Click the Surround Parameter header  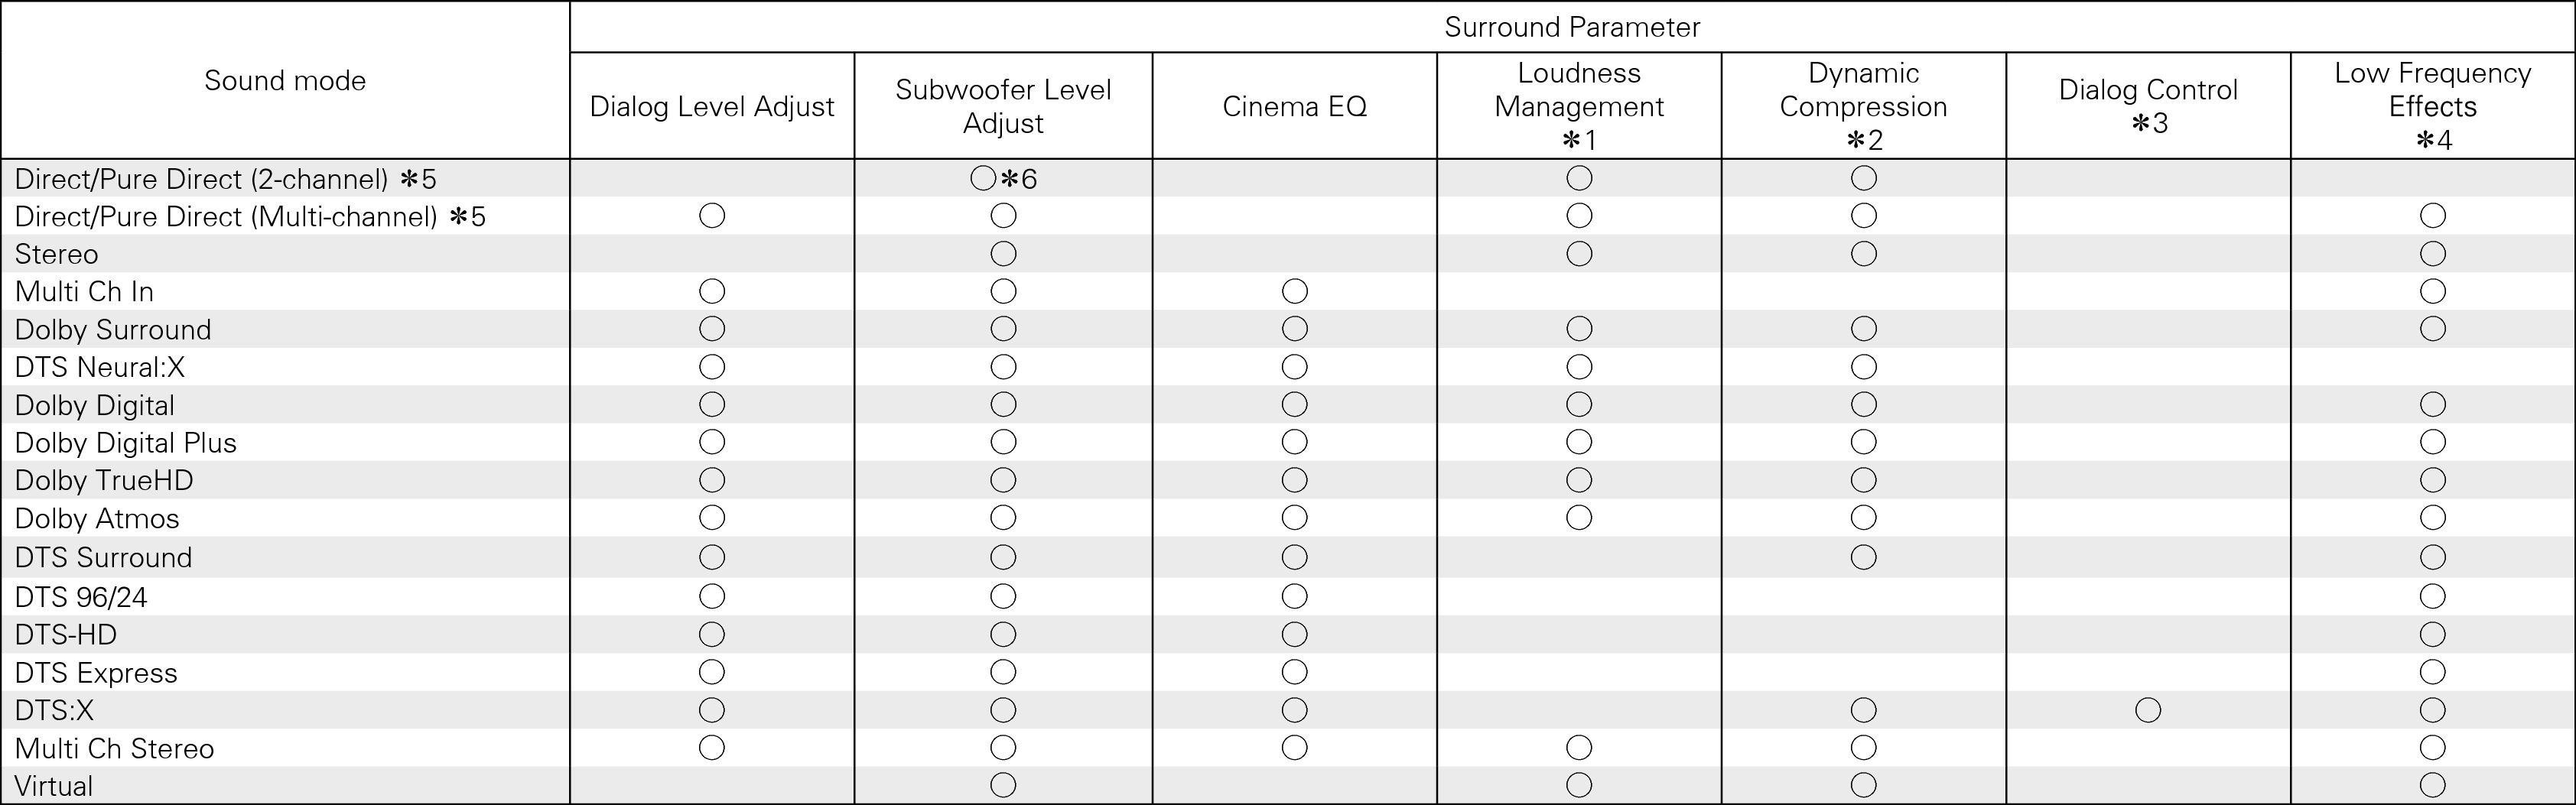(1572, 27)
